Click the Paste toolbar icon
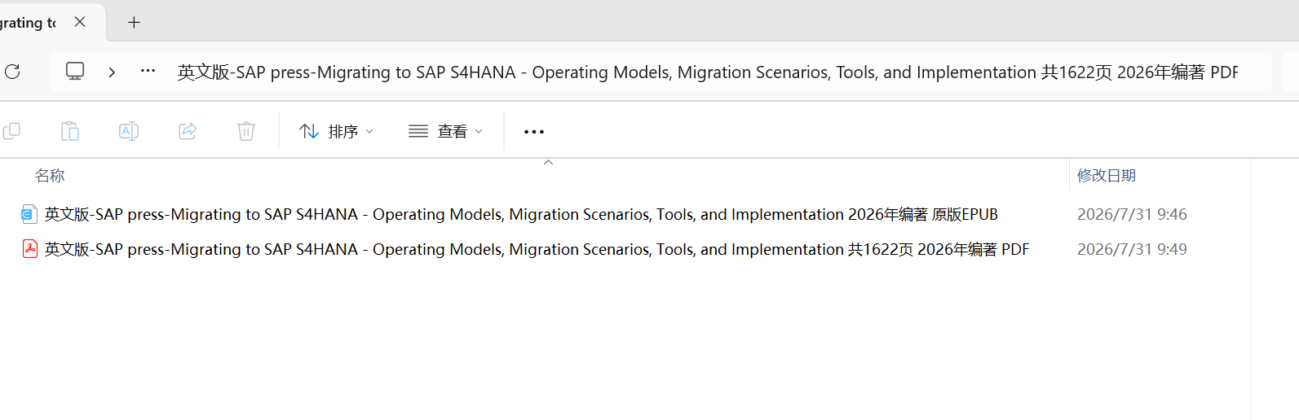This screenshot has height=420, width=1299. pyautogui.click(x=70, y=131)
